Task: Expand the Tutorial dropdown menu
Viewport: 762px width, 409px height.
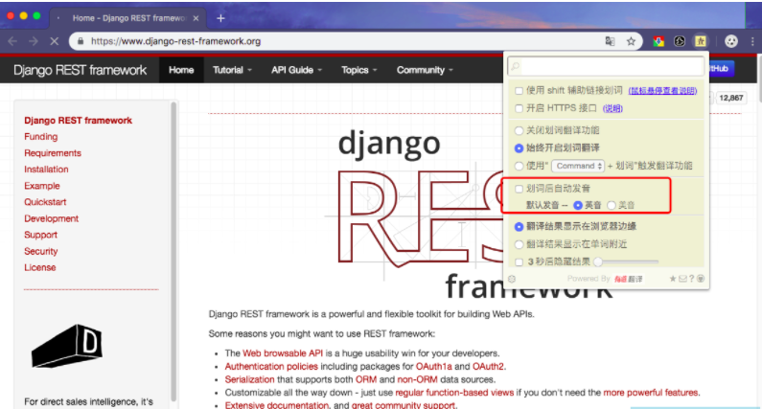Action: (232, 70)
